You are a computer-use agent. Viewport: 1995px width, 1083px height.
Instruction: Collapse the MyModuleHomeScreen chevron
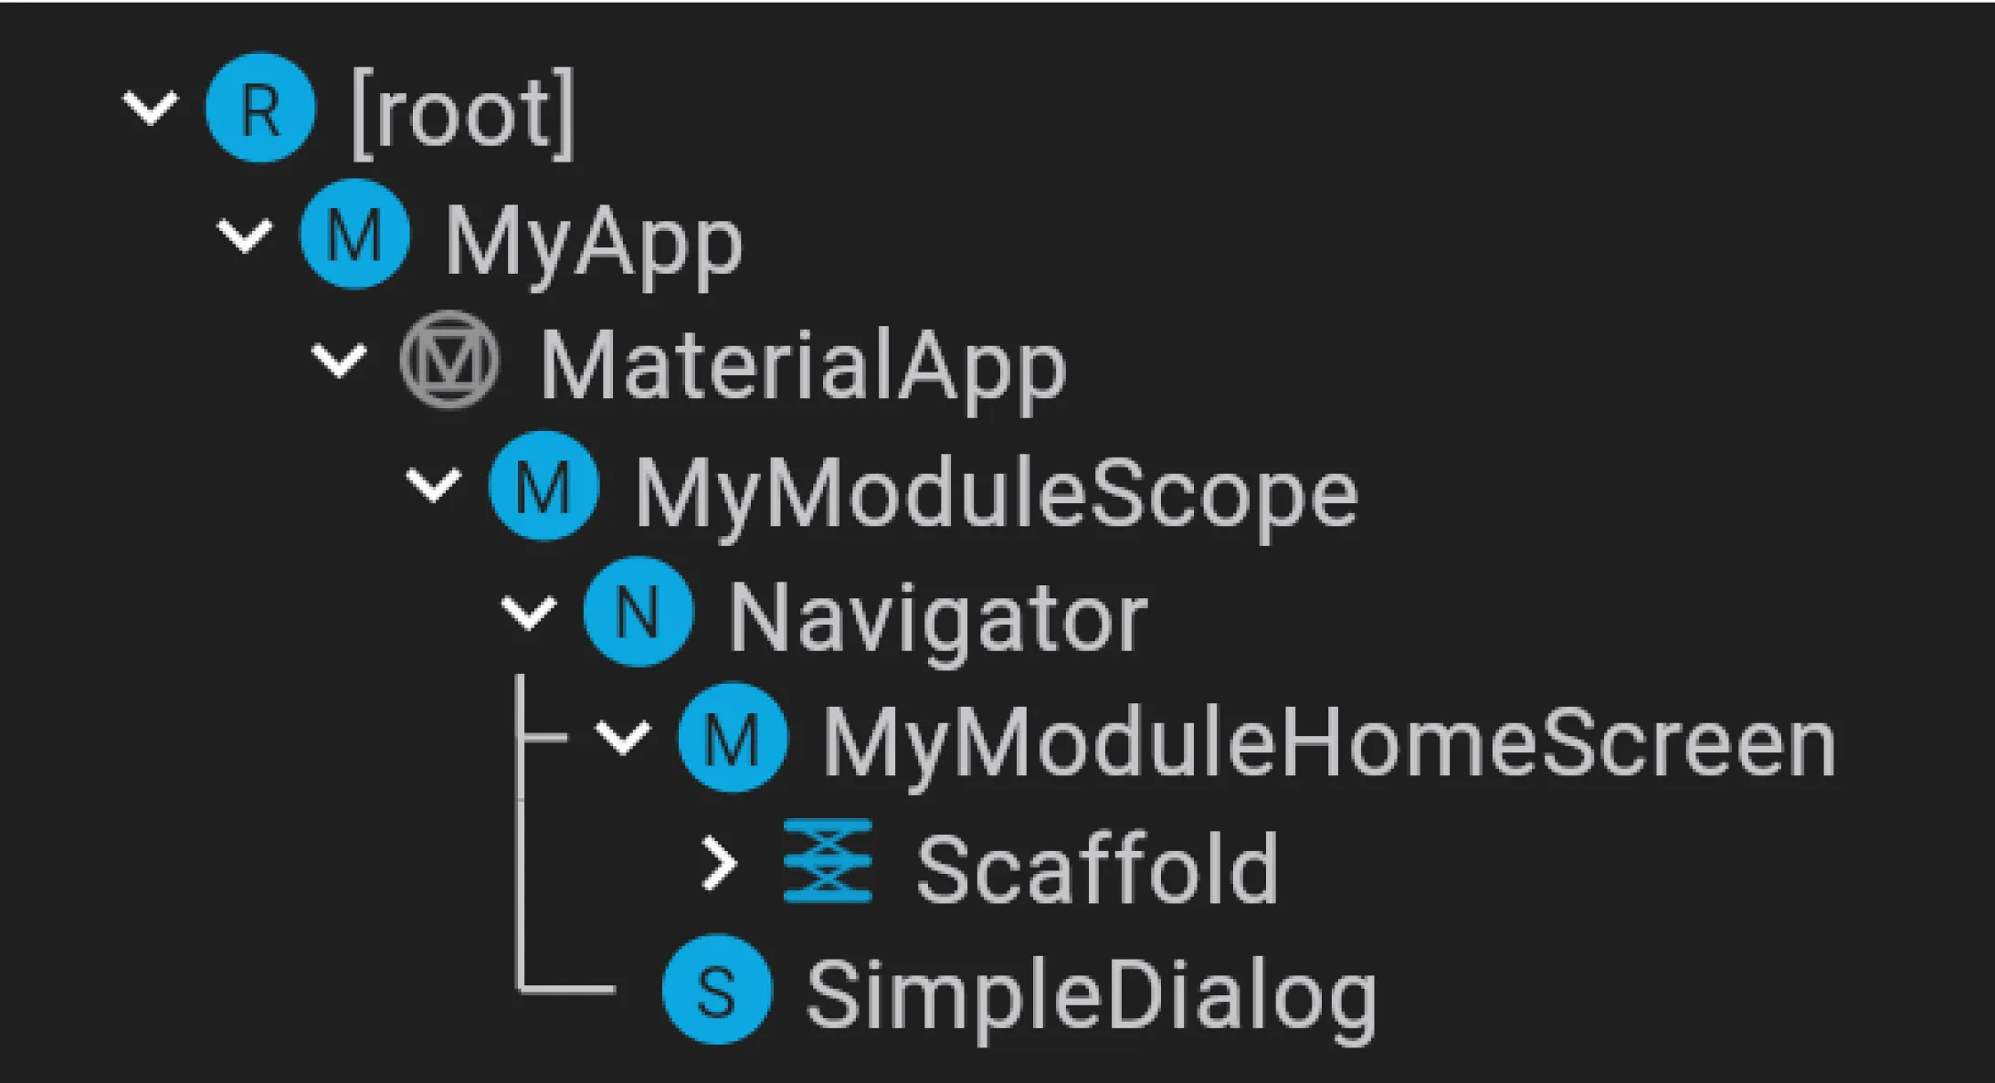pyautogui.click(x=623, y=736)
